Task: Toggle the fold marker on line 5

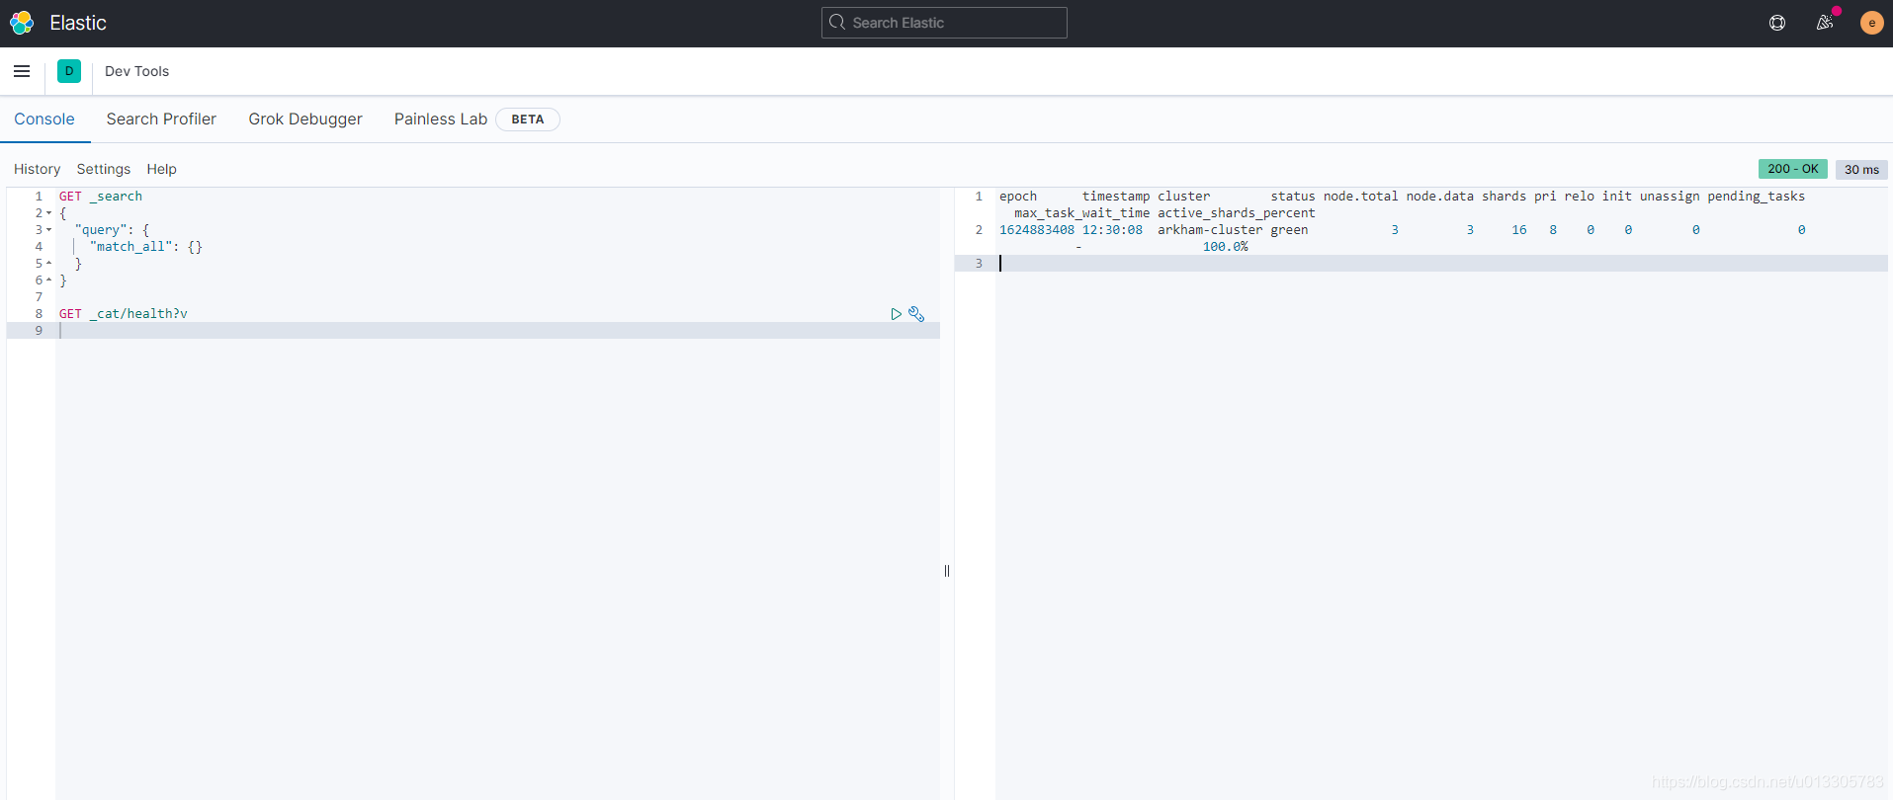Action: click(49, 264)
